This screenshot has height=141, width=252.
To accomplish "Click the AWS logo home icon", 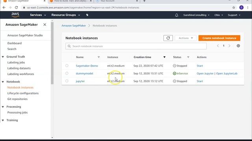I will 15,15.
